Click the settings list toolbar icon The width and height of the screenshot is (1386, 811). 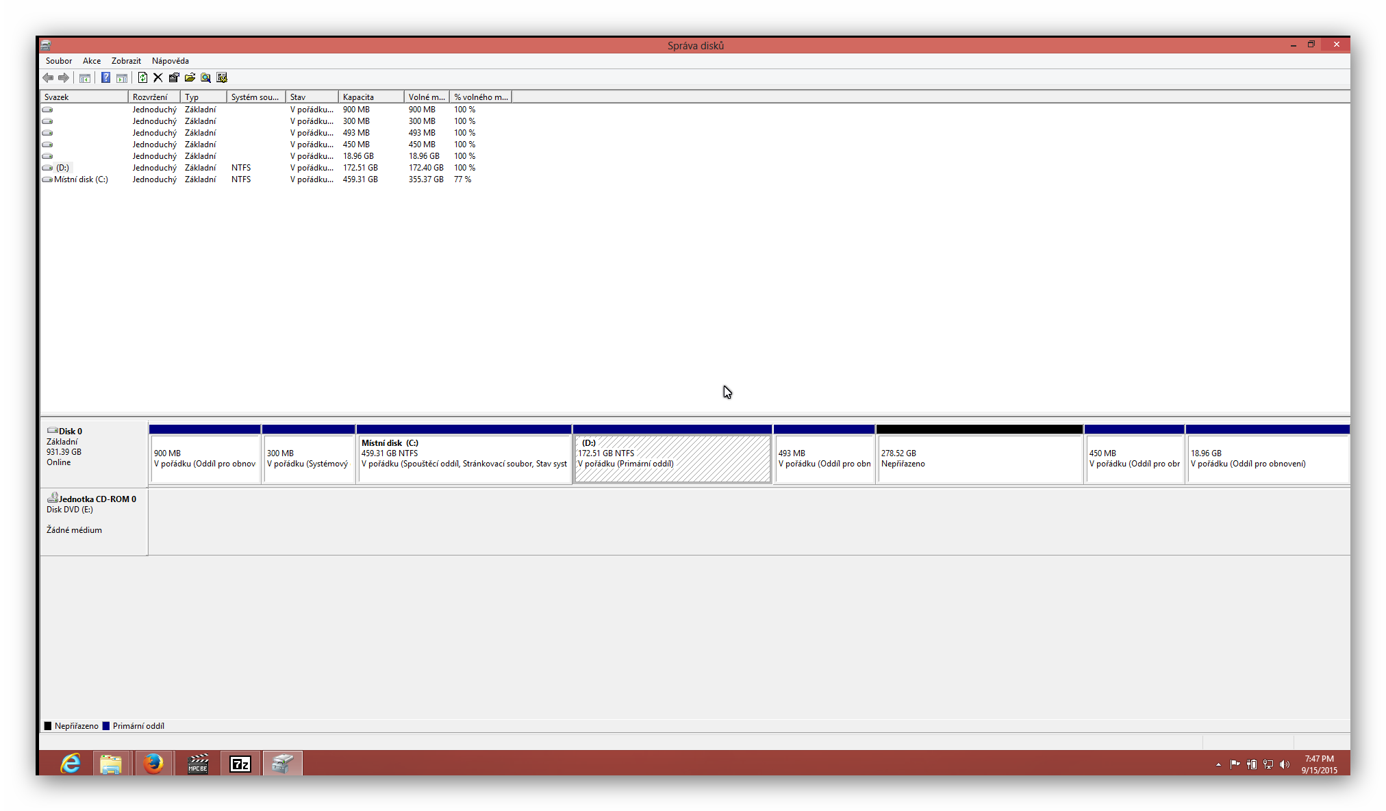[x=222, y=77]
